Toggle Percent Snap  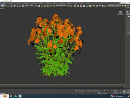[x=48, y=6]
